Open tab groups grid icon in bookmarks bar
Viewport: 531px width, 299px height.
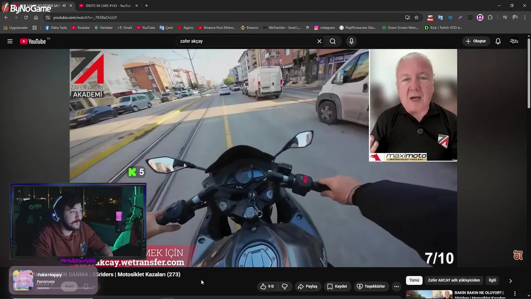pos(34,28)
